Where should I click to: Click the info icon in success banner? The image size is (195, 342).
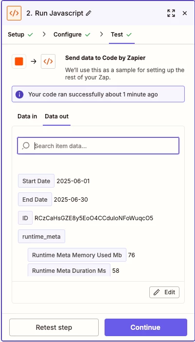[x=19, y=95]
